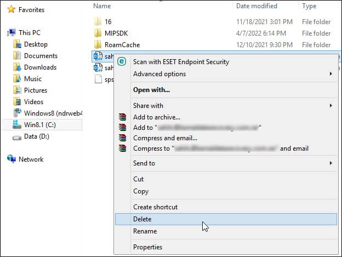
Task: Click the Favorites star icon
Action: [x=11, y=9]
